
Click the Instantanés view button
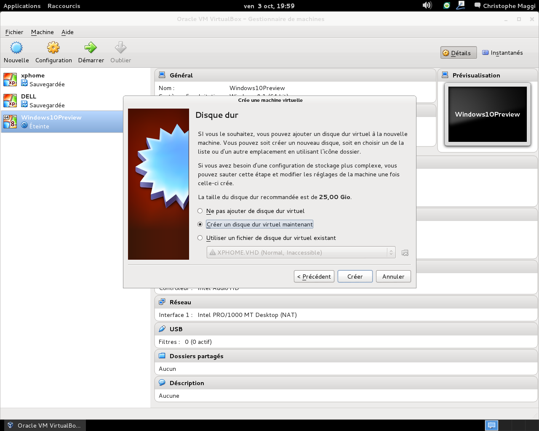click(502, 53)
